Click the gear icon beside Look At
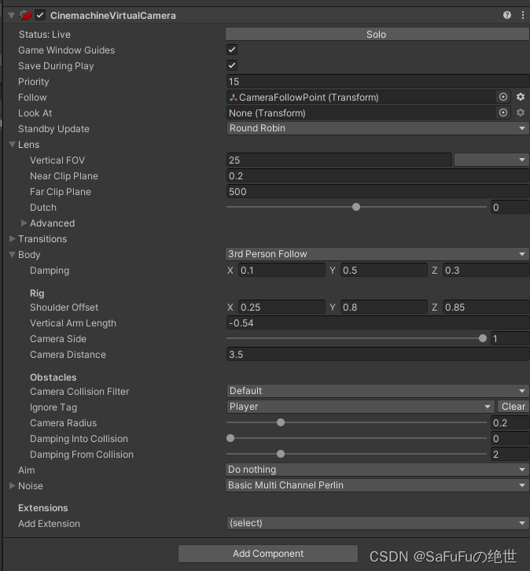 point(521,112)
